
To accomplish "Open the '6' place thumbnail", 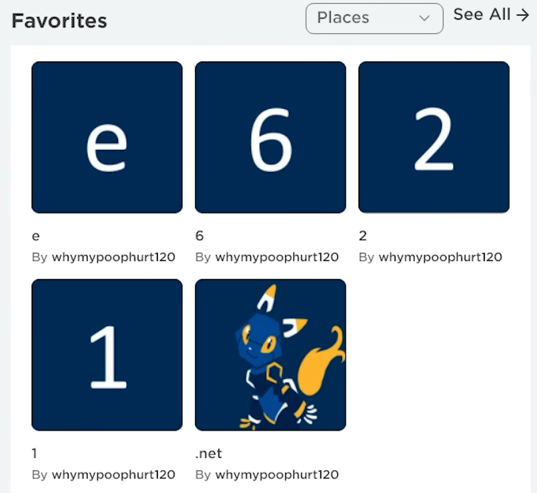I will coord(270,138).
